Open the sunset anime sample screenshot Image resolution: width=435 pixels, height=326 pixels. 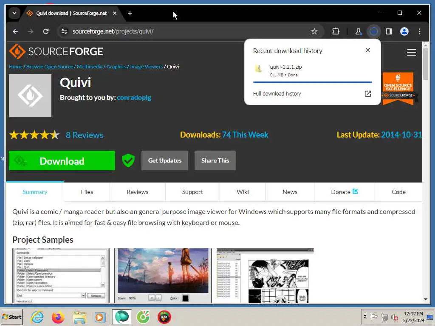(163, 275)
